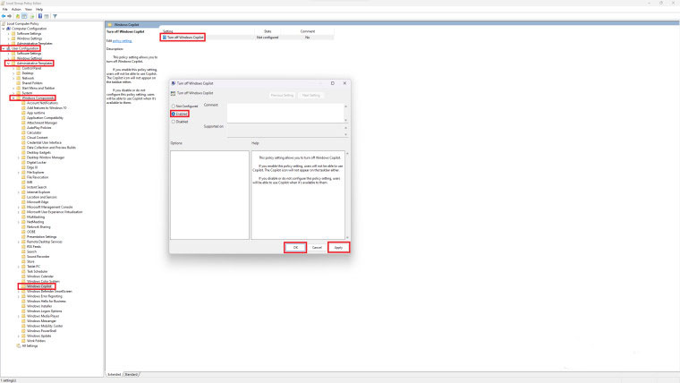Click Apply in the Copilot dialog
Image resolution: width=680 pixels, height=383 pixels.
click(338, 247)
